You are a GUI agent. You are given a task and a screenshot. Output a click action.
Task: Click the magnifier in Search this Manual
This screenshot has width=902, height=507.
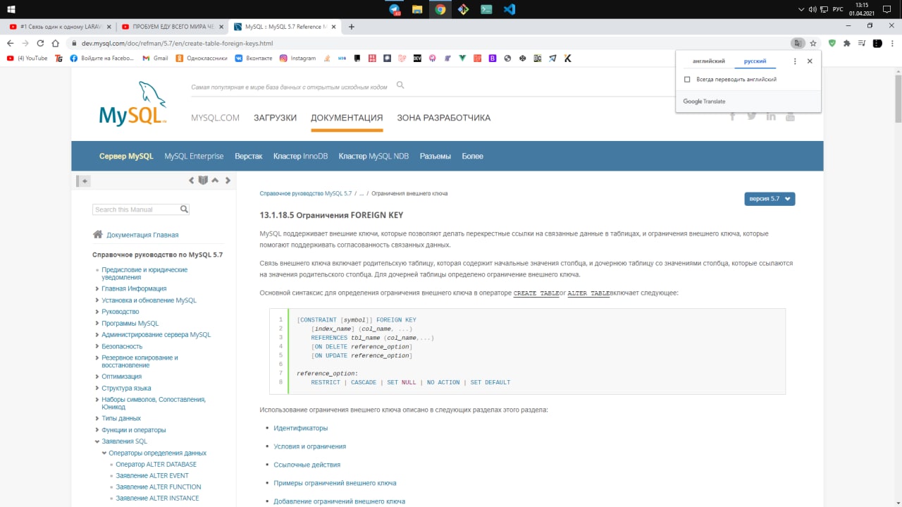(184, 209)
